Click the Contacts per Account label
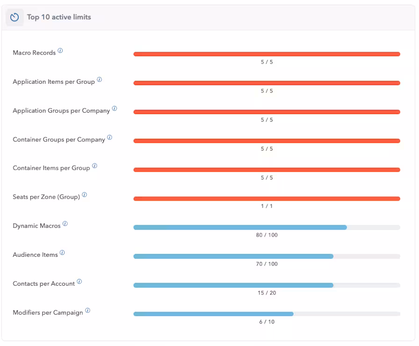Screen dimensions: 419x346 [43, 284]
